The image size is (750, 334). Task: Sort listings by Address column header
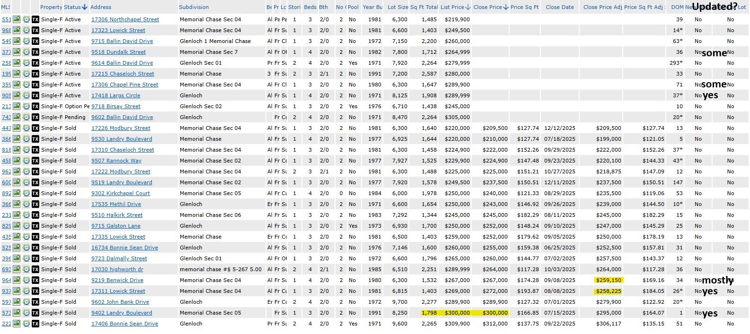click(101, 7)
